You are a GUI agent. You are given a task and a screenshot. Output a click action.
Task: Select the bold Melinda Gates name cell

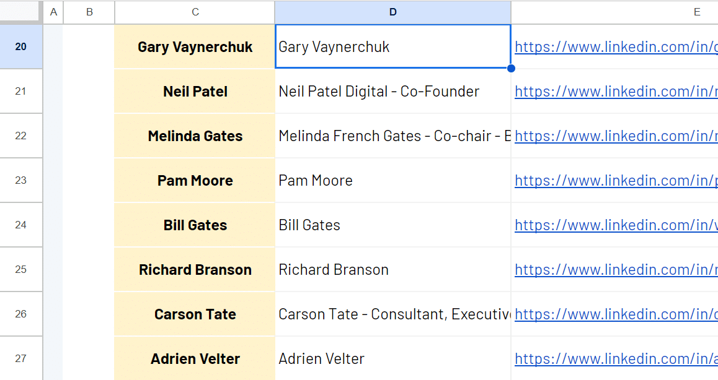tap(195, 136)
